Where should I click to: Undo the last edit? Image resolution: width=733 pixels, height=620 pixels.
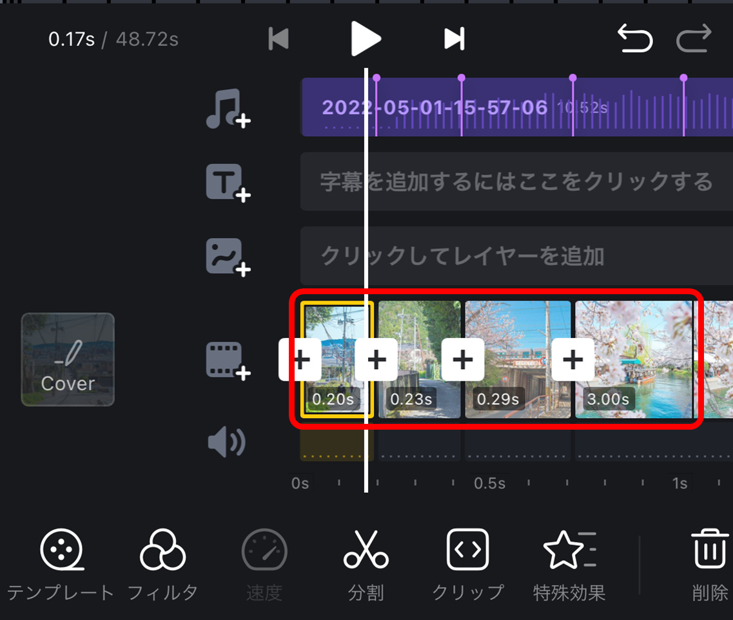pos(635,38)
